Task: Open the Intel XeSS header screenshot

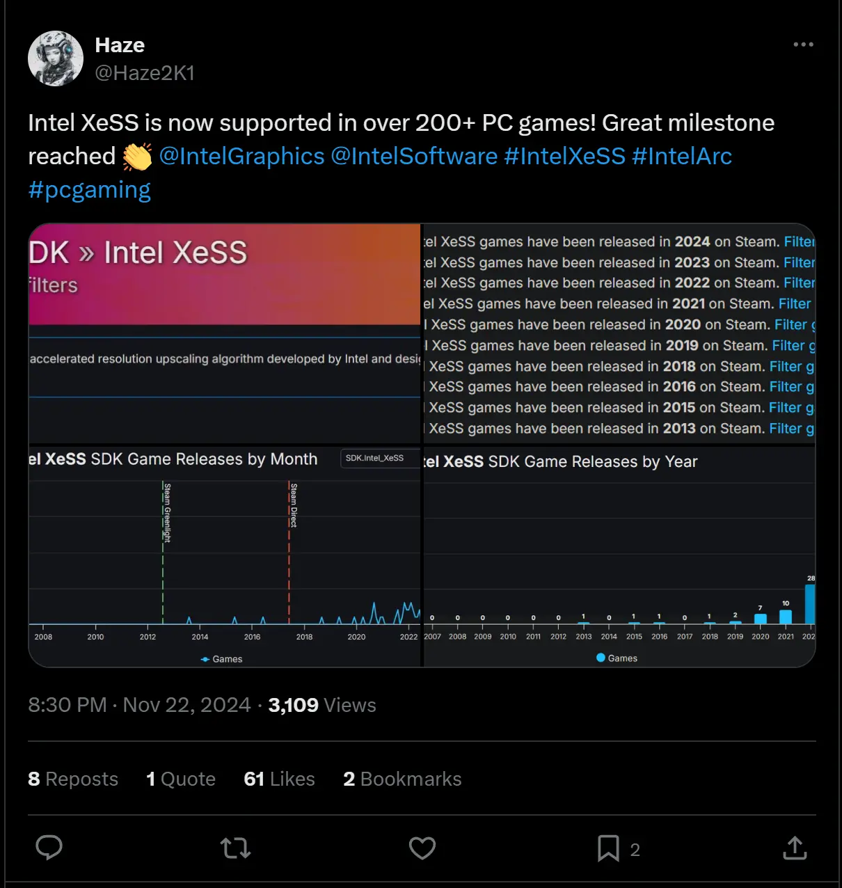Action: 224,333
